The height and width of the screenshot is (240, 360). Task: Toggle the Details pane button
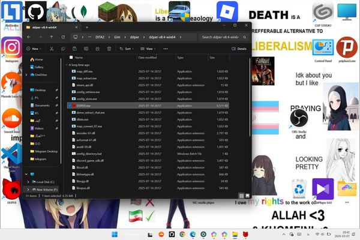(239, 49)
